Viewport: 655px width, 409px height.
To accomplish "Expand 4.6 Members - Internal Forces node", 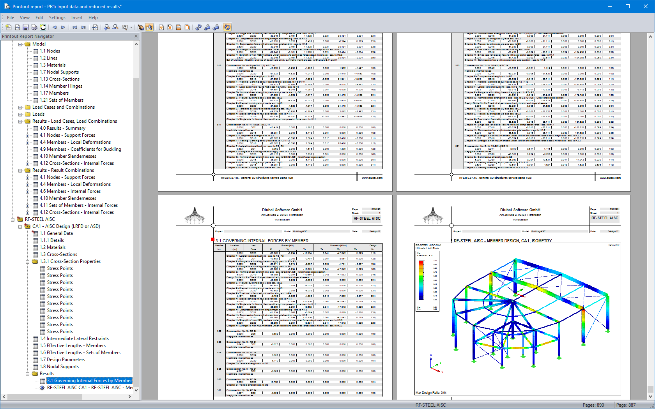I will pyautogui.click(x=27, y=191).
